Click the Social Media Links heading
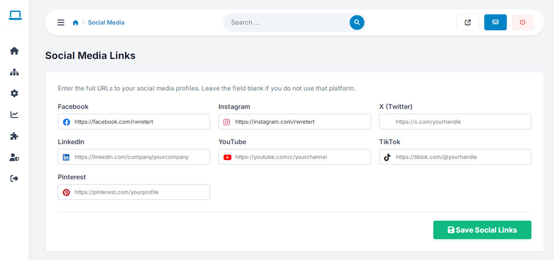The width and height of the screenshot is (554, 260). (90, 56)
